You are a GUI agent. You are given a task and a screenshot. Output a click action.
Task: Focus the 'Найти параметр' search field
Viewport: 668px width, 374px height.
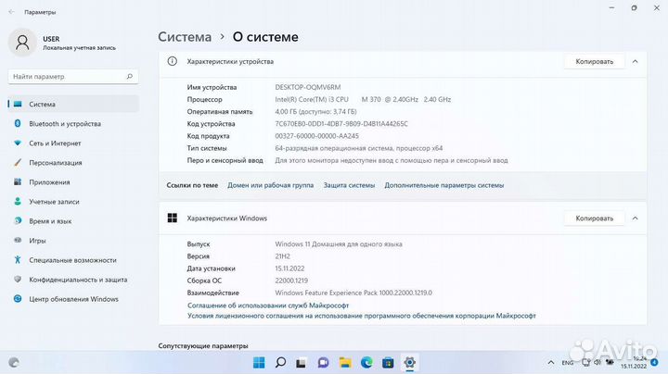(73, 77)
